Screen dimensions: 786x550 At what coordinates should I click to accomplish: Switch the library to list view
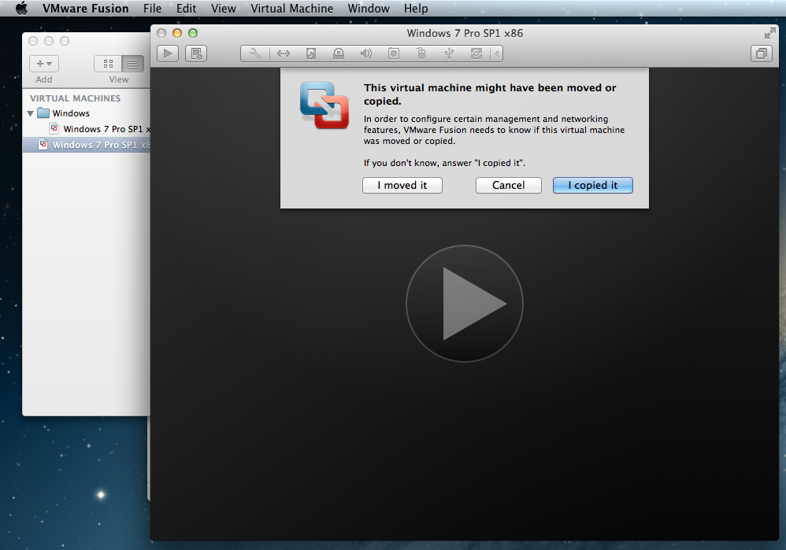click(x=132, y=64)
